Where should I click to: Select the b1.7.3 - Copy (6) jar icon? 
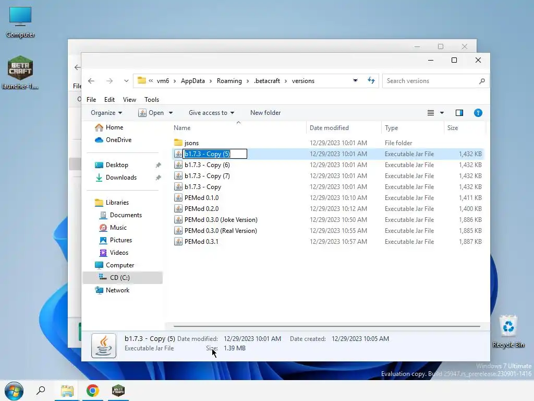click(178, 164)
